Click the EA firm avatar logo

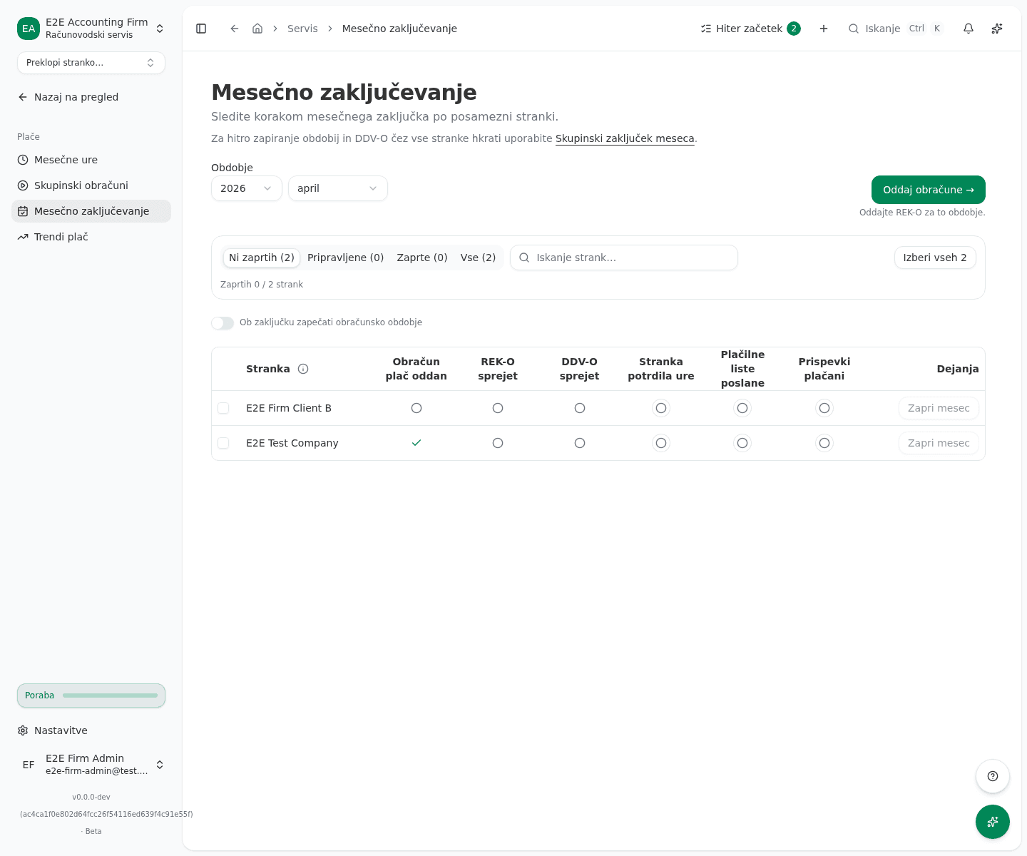point(29,29)
